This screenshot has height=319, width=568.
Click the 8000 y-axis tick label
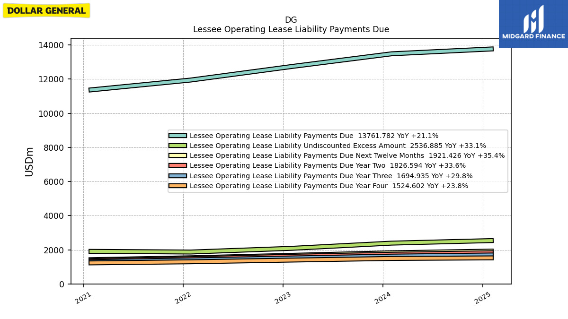(x=54, y=148)
